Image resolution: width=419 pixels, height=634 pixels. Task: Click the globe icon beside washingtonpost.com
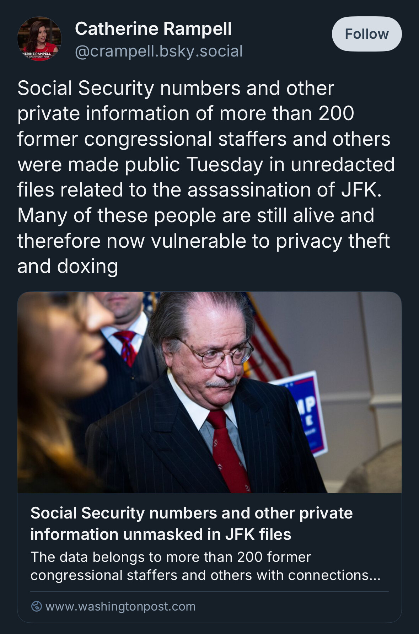point(37,606)
